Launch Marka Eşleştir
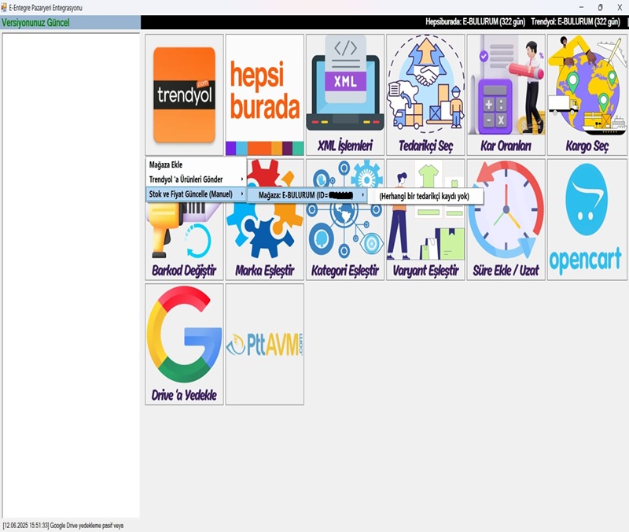The width and height of the screenshot is (629, 532). (265, 241)
